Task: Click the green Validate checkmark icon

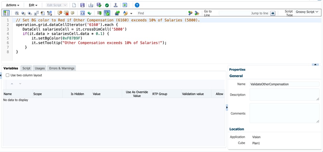Action: click(107, 5)
